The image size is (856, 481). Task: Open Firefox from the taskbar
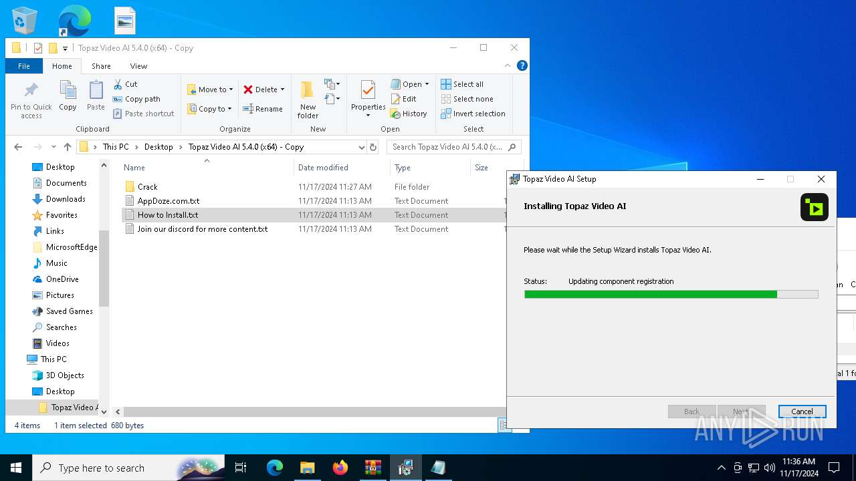pos(340,468)
